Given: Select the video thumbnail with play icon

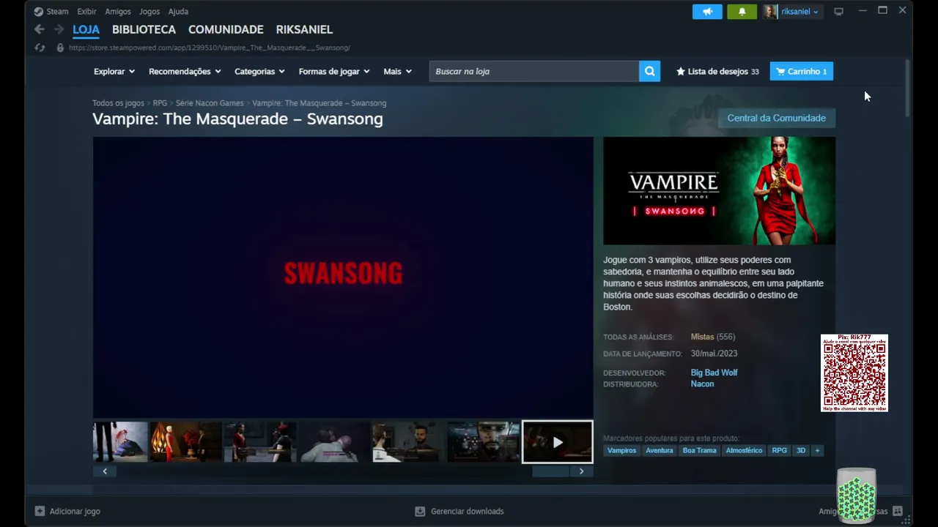Looking at the screenshot, I should click(557, 441).
